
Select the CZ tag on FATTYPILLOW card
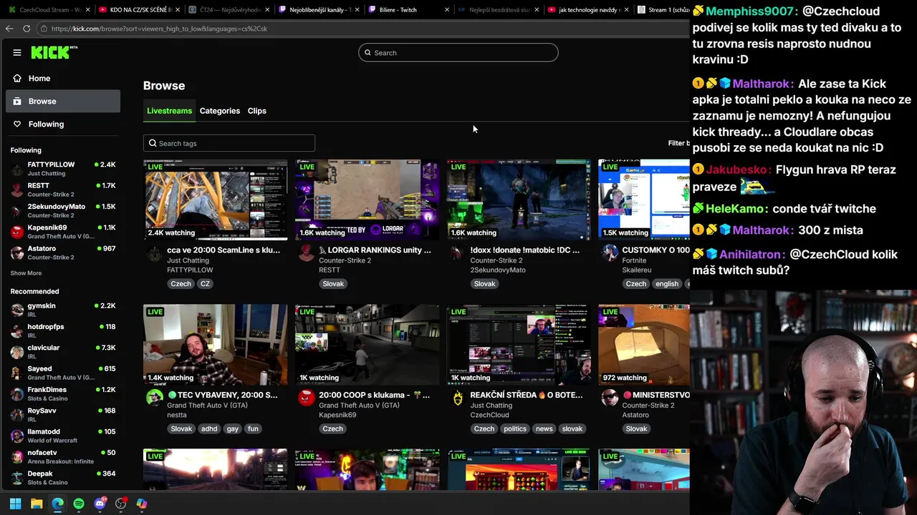(205, 284)
